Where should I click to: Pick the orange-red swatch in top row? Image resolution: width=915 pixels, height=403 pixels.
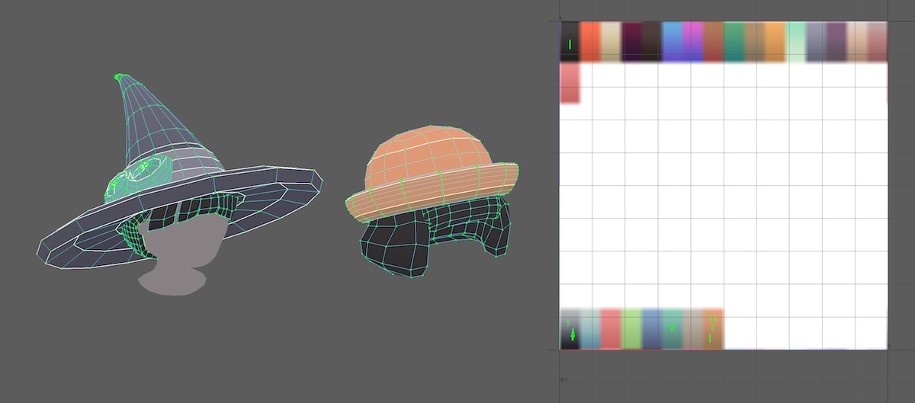(589, 41)
